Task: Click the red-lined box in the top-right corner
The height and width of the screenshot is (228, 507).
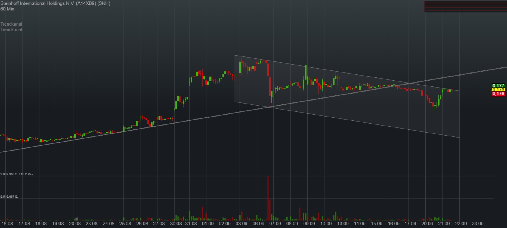Action: coord(465,6)
